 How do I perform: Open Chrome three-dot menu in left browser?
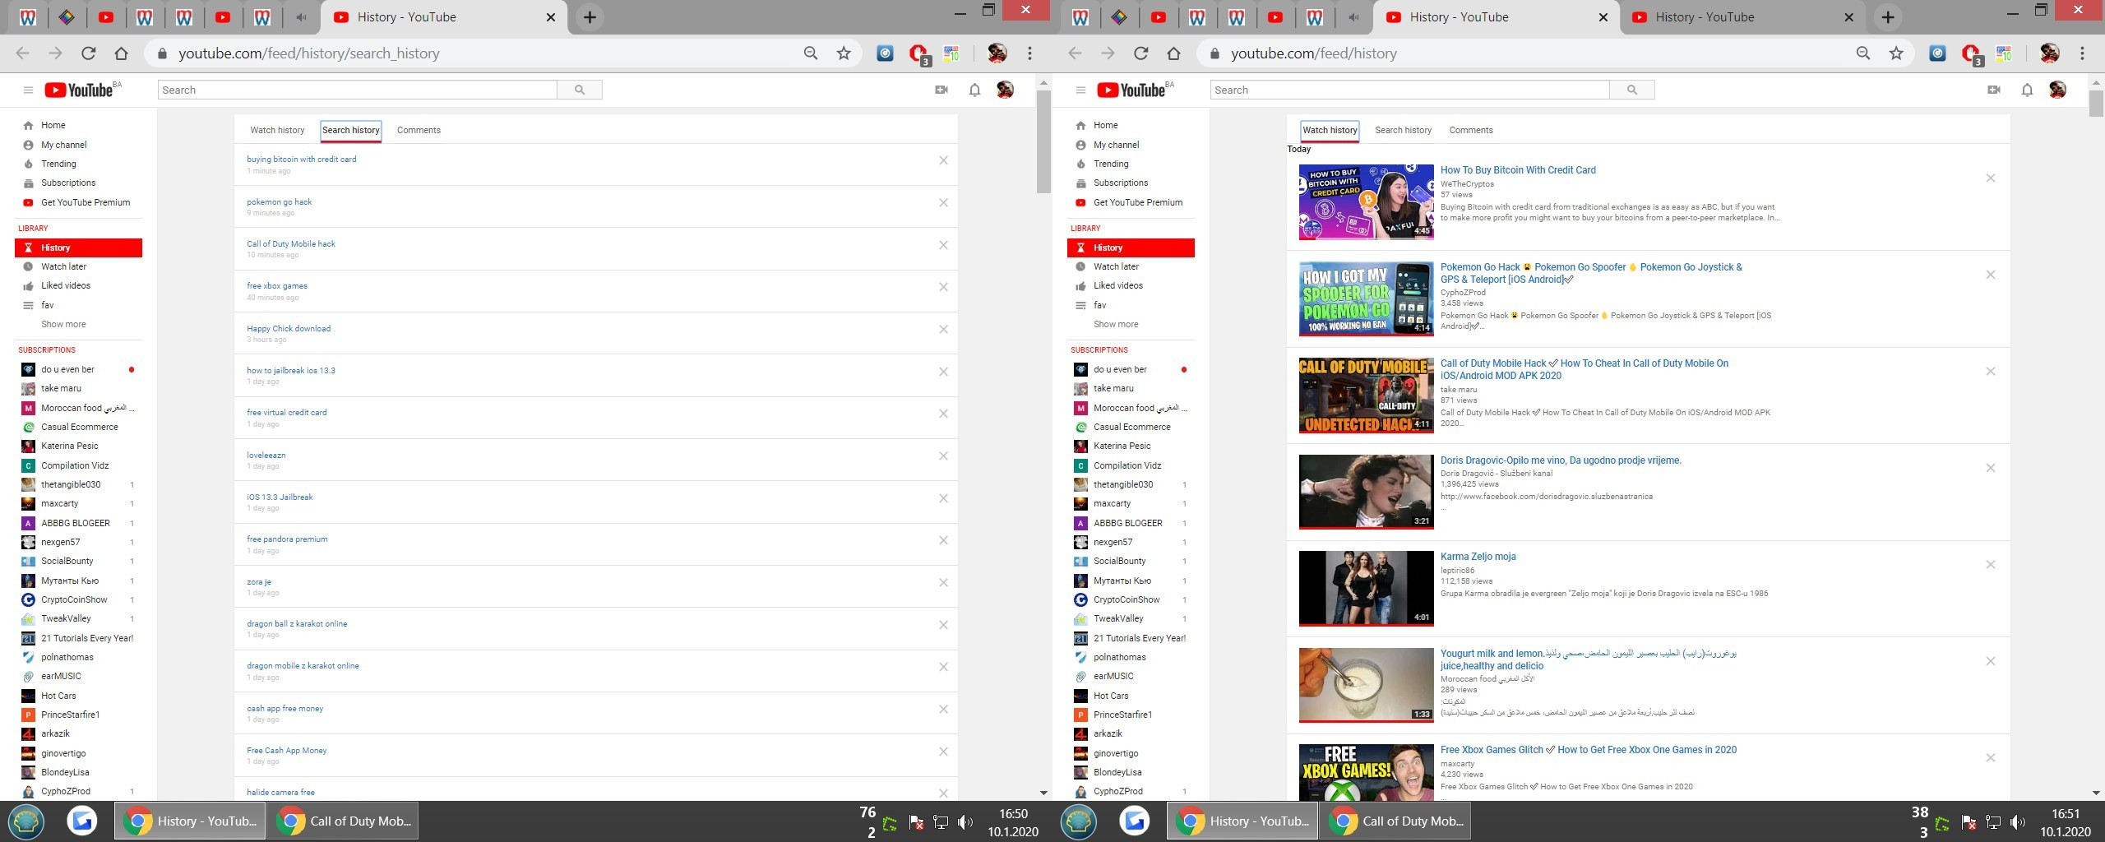point(1029,53)
